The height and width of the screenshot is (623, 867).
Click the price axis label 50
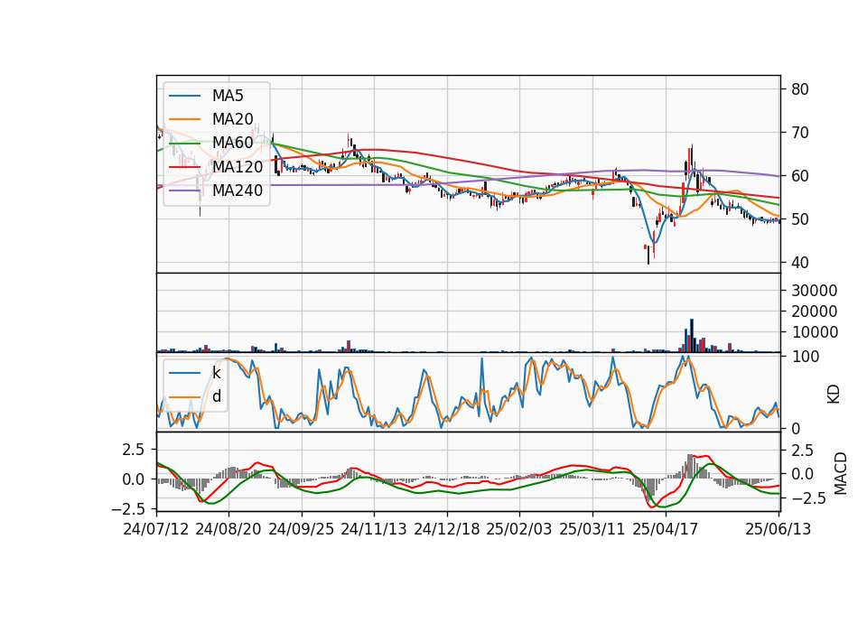tap(799, 219)
